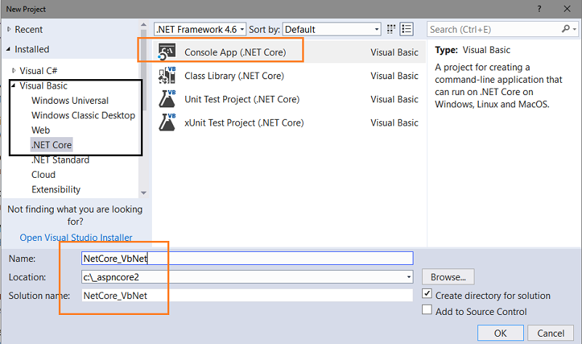
Task: Open the dialog help question mark
Action: tap(539, 9)
